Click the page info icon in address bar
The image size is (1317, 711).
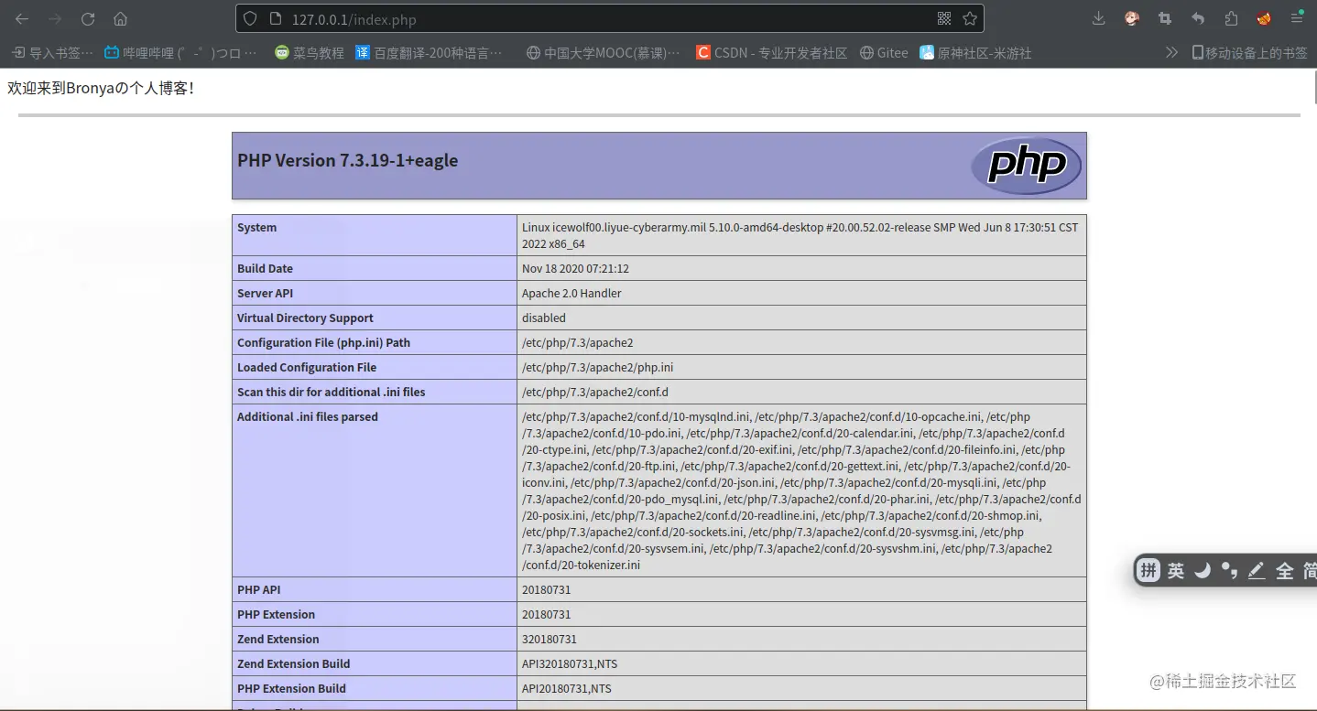275,19
